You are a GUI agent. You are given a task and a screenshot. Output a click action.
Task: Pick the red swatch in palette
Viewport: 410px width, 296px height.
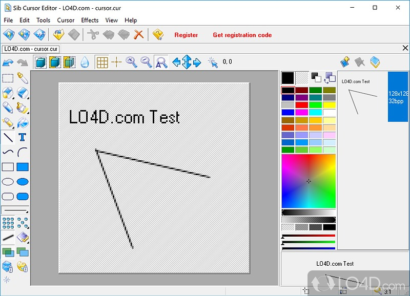[x=302, y=104]
